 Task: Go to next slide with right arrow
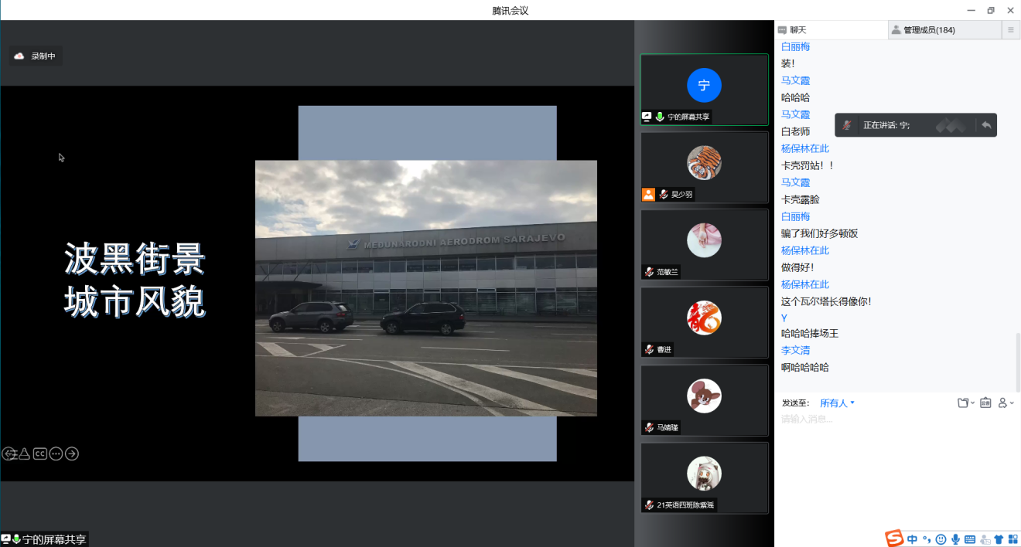(x=71, y=454)
